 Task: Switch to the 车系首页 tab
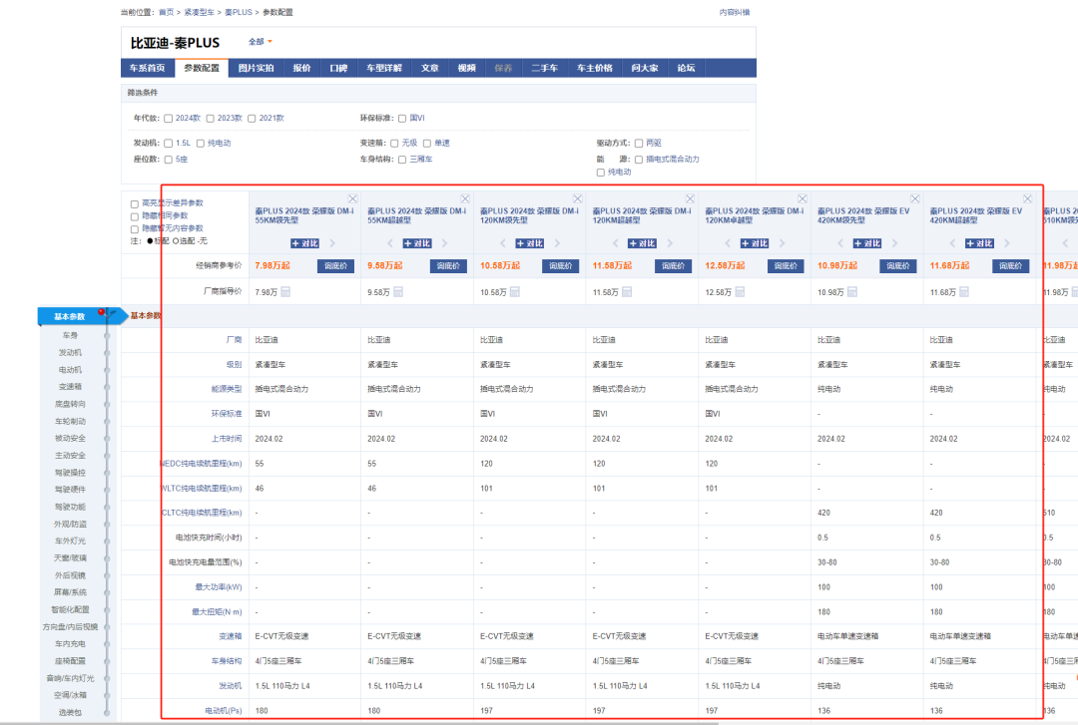(147, 68)
